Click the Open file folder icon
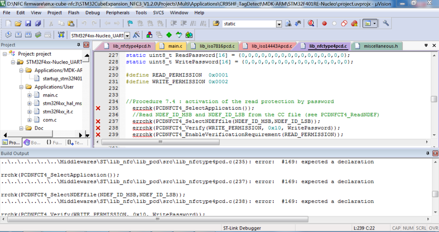 pyautogui.click(x=18, y=24)
